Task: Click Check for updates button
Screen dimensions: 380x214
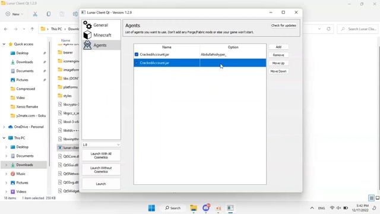Action: coord(284,26)
